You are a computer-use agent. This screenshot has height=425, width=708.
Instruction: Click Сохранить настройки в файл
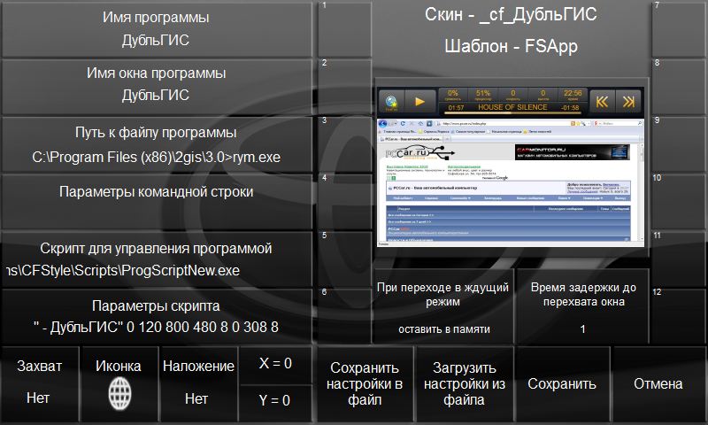pos(365,383)
